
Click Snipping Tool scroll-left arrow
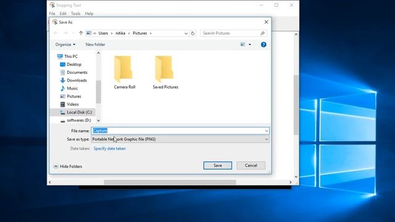click(x=50, y=182)
